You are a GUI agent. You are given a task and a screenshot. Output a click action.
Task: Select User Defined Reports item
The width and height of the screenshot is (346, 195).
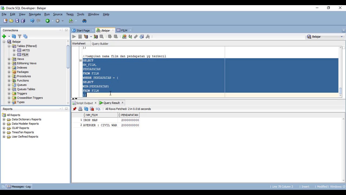(x=25, y=137)
